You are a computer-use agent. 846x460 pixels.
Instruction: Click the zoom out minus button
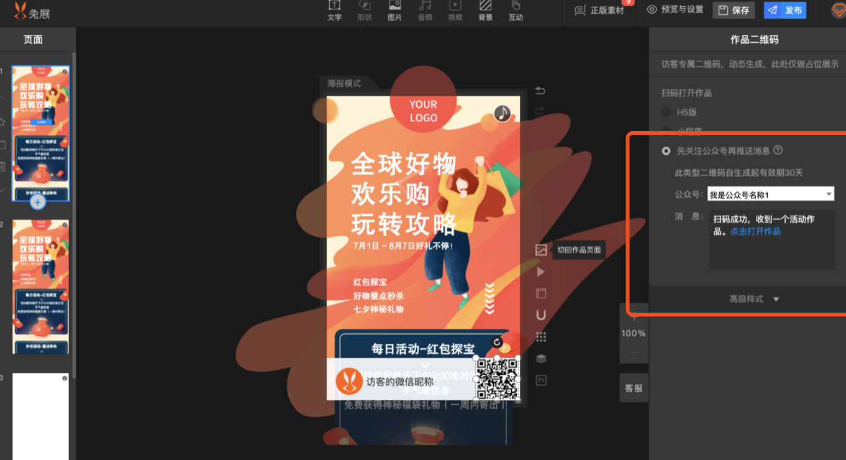tap(634, 353)
